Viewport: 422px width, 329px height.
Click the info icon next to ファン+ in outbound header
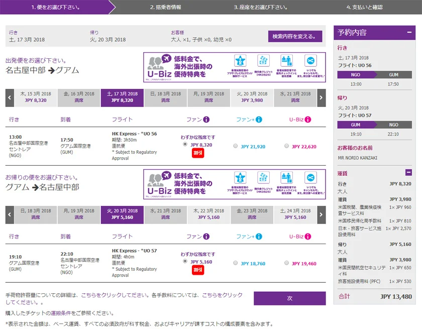tap(259, 120)
